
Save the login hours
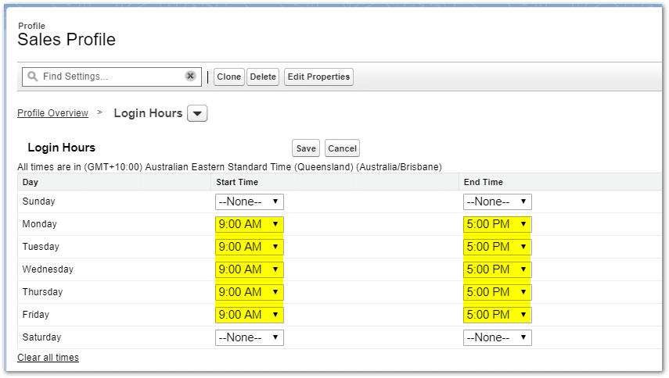306,148
